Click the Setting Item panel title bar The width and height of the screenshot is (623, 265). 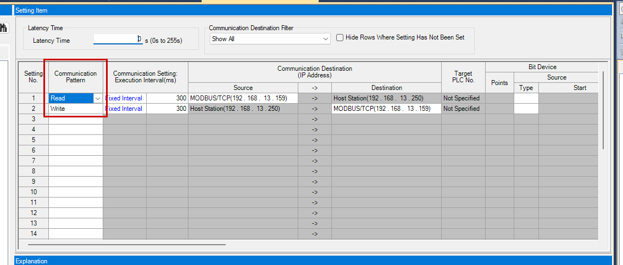coord(313,11)
